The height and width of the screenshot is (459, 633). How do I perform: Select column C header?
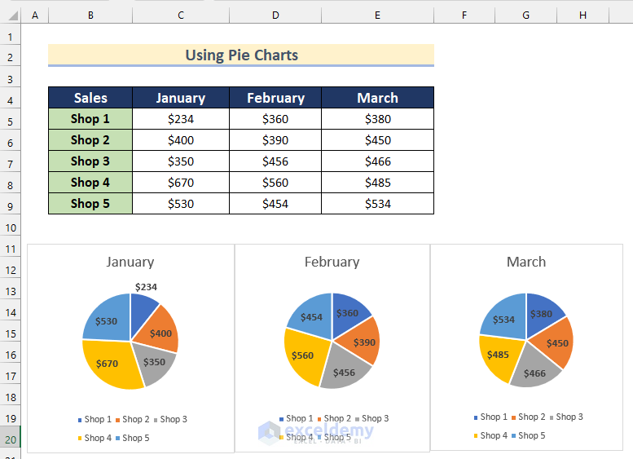[180, 15]
